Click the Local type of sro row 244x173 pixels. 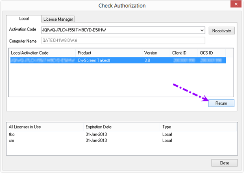(x=167, y=140)
